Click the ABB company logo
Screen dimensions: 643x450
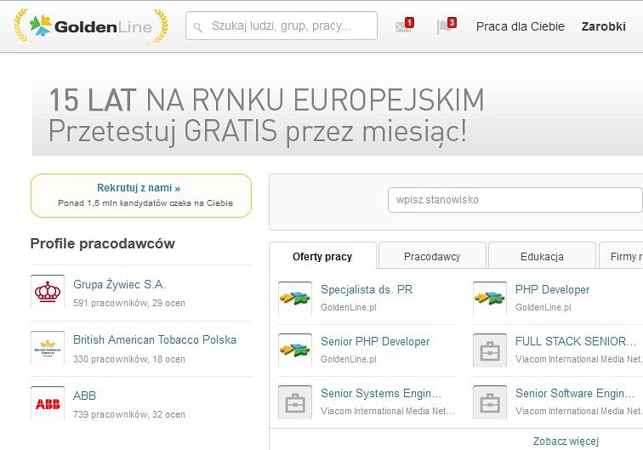(48, 404)
